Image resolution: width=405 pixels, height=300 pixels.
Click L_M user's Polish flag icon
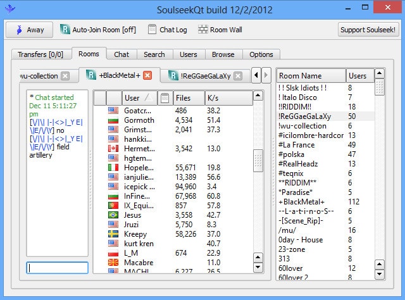coord(113,253)
